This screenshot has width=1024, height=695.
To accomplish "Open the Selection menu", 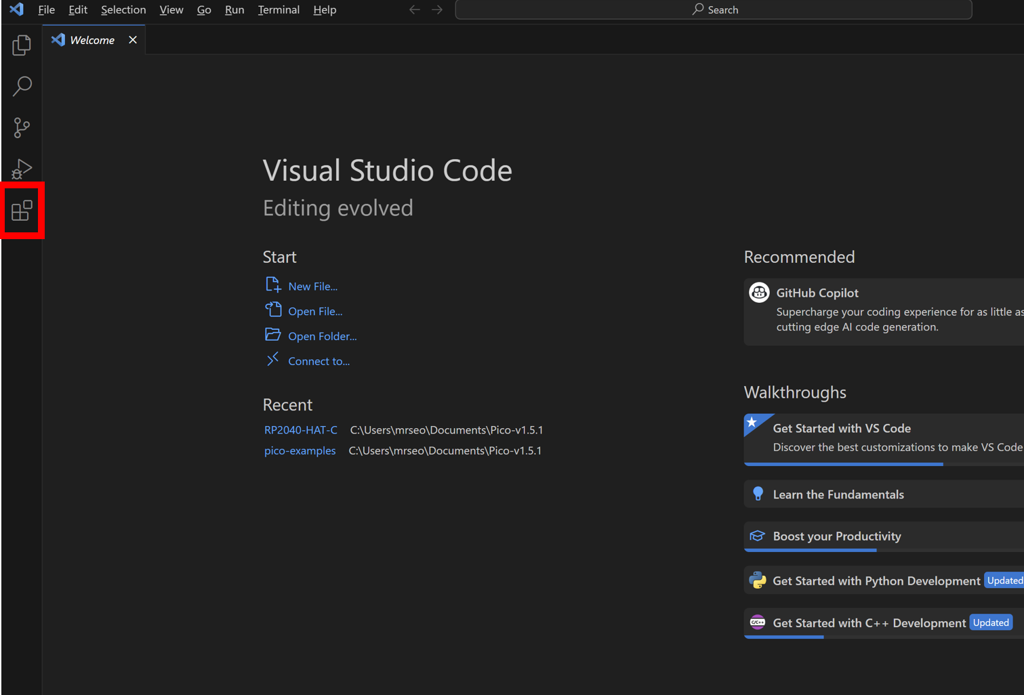I will point(123,9).
